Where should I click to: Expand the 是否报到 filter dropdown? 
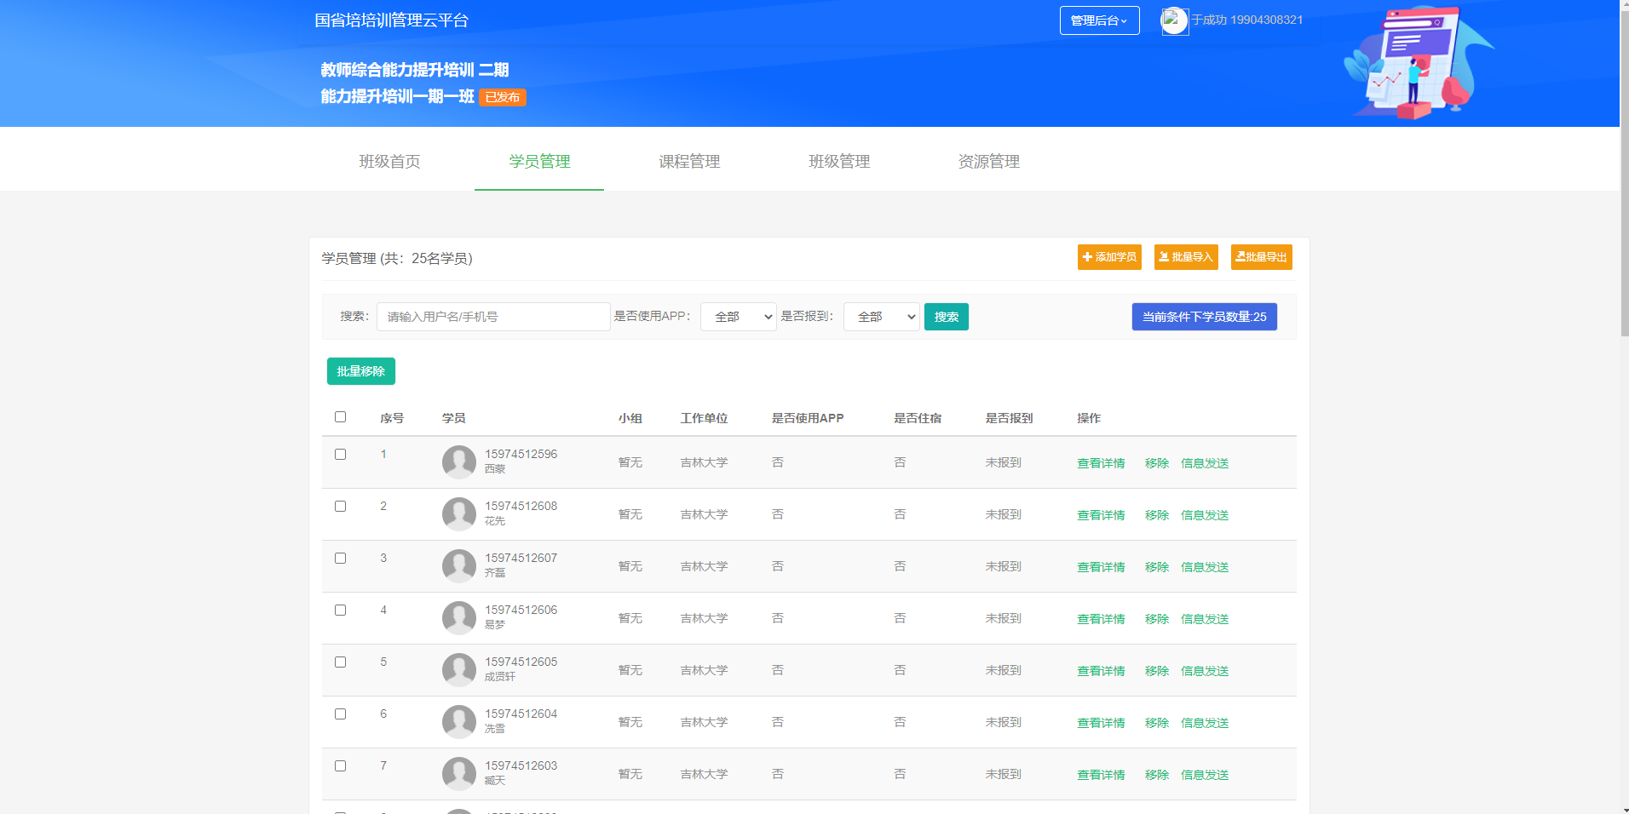(x=881, y=317)
